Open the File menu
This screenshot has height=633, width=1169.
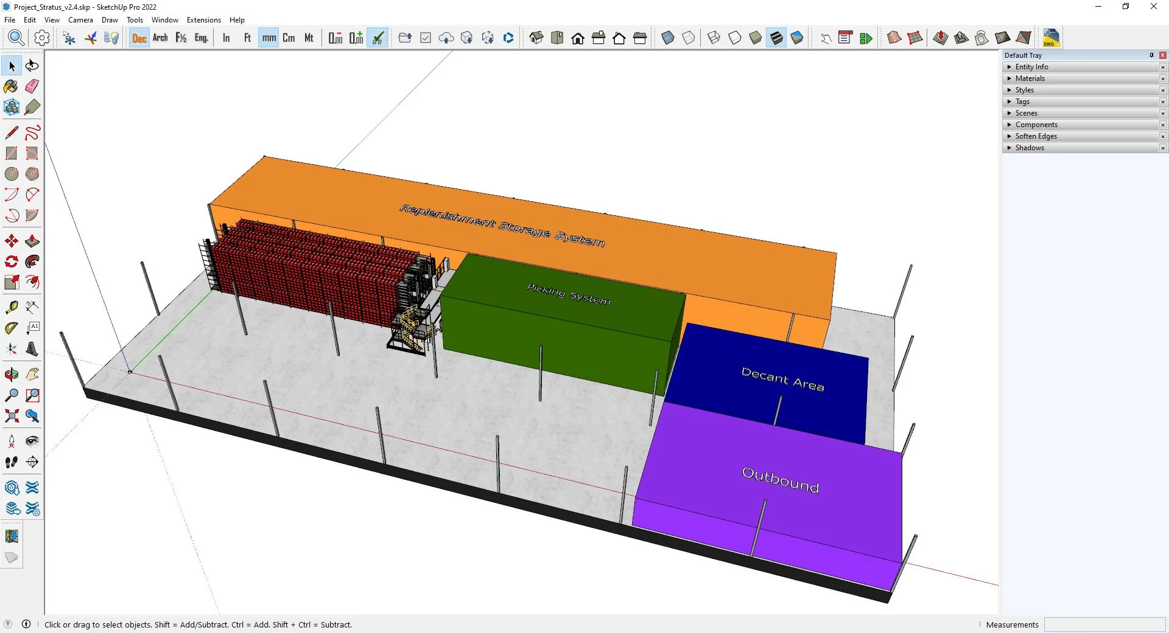point(10,20)
